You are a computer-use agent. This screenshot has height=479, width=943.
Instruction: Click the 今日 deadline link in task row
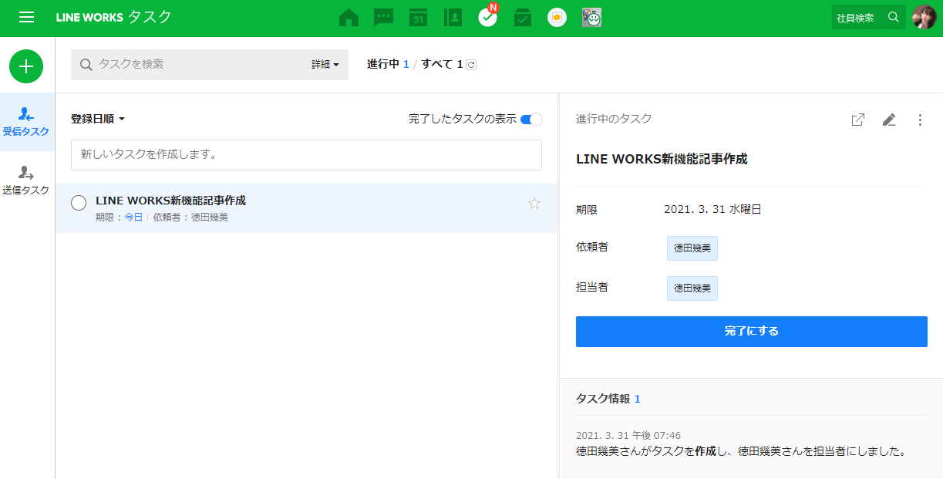pos(133,218)
